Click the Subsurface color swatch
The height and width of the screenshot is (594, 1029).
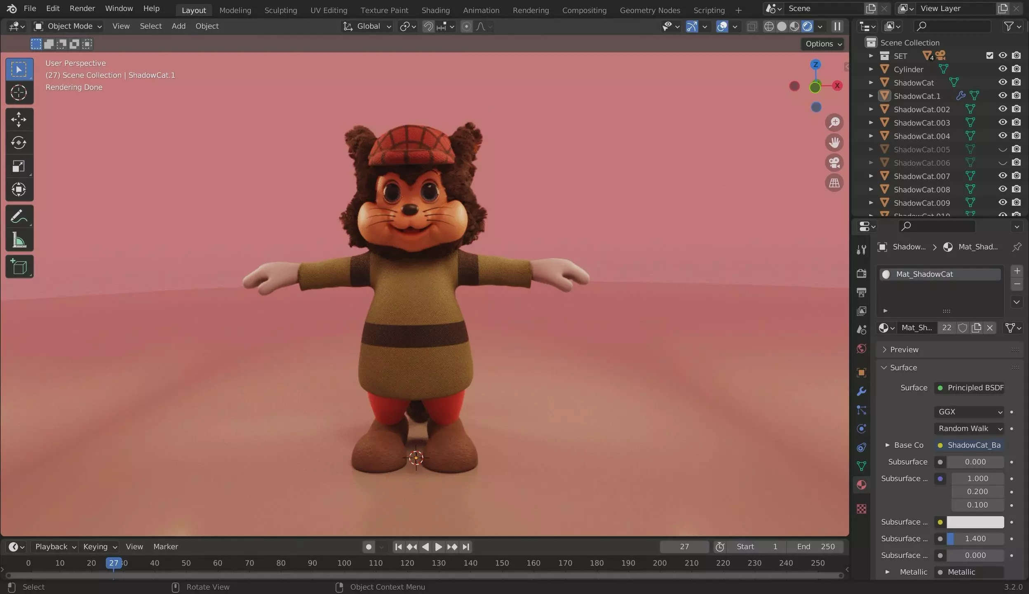(975, 522)
